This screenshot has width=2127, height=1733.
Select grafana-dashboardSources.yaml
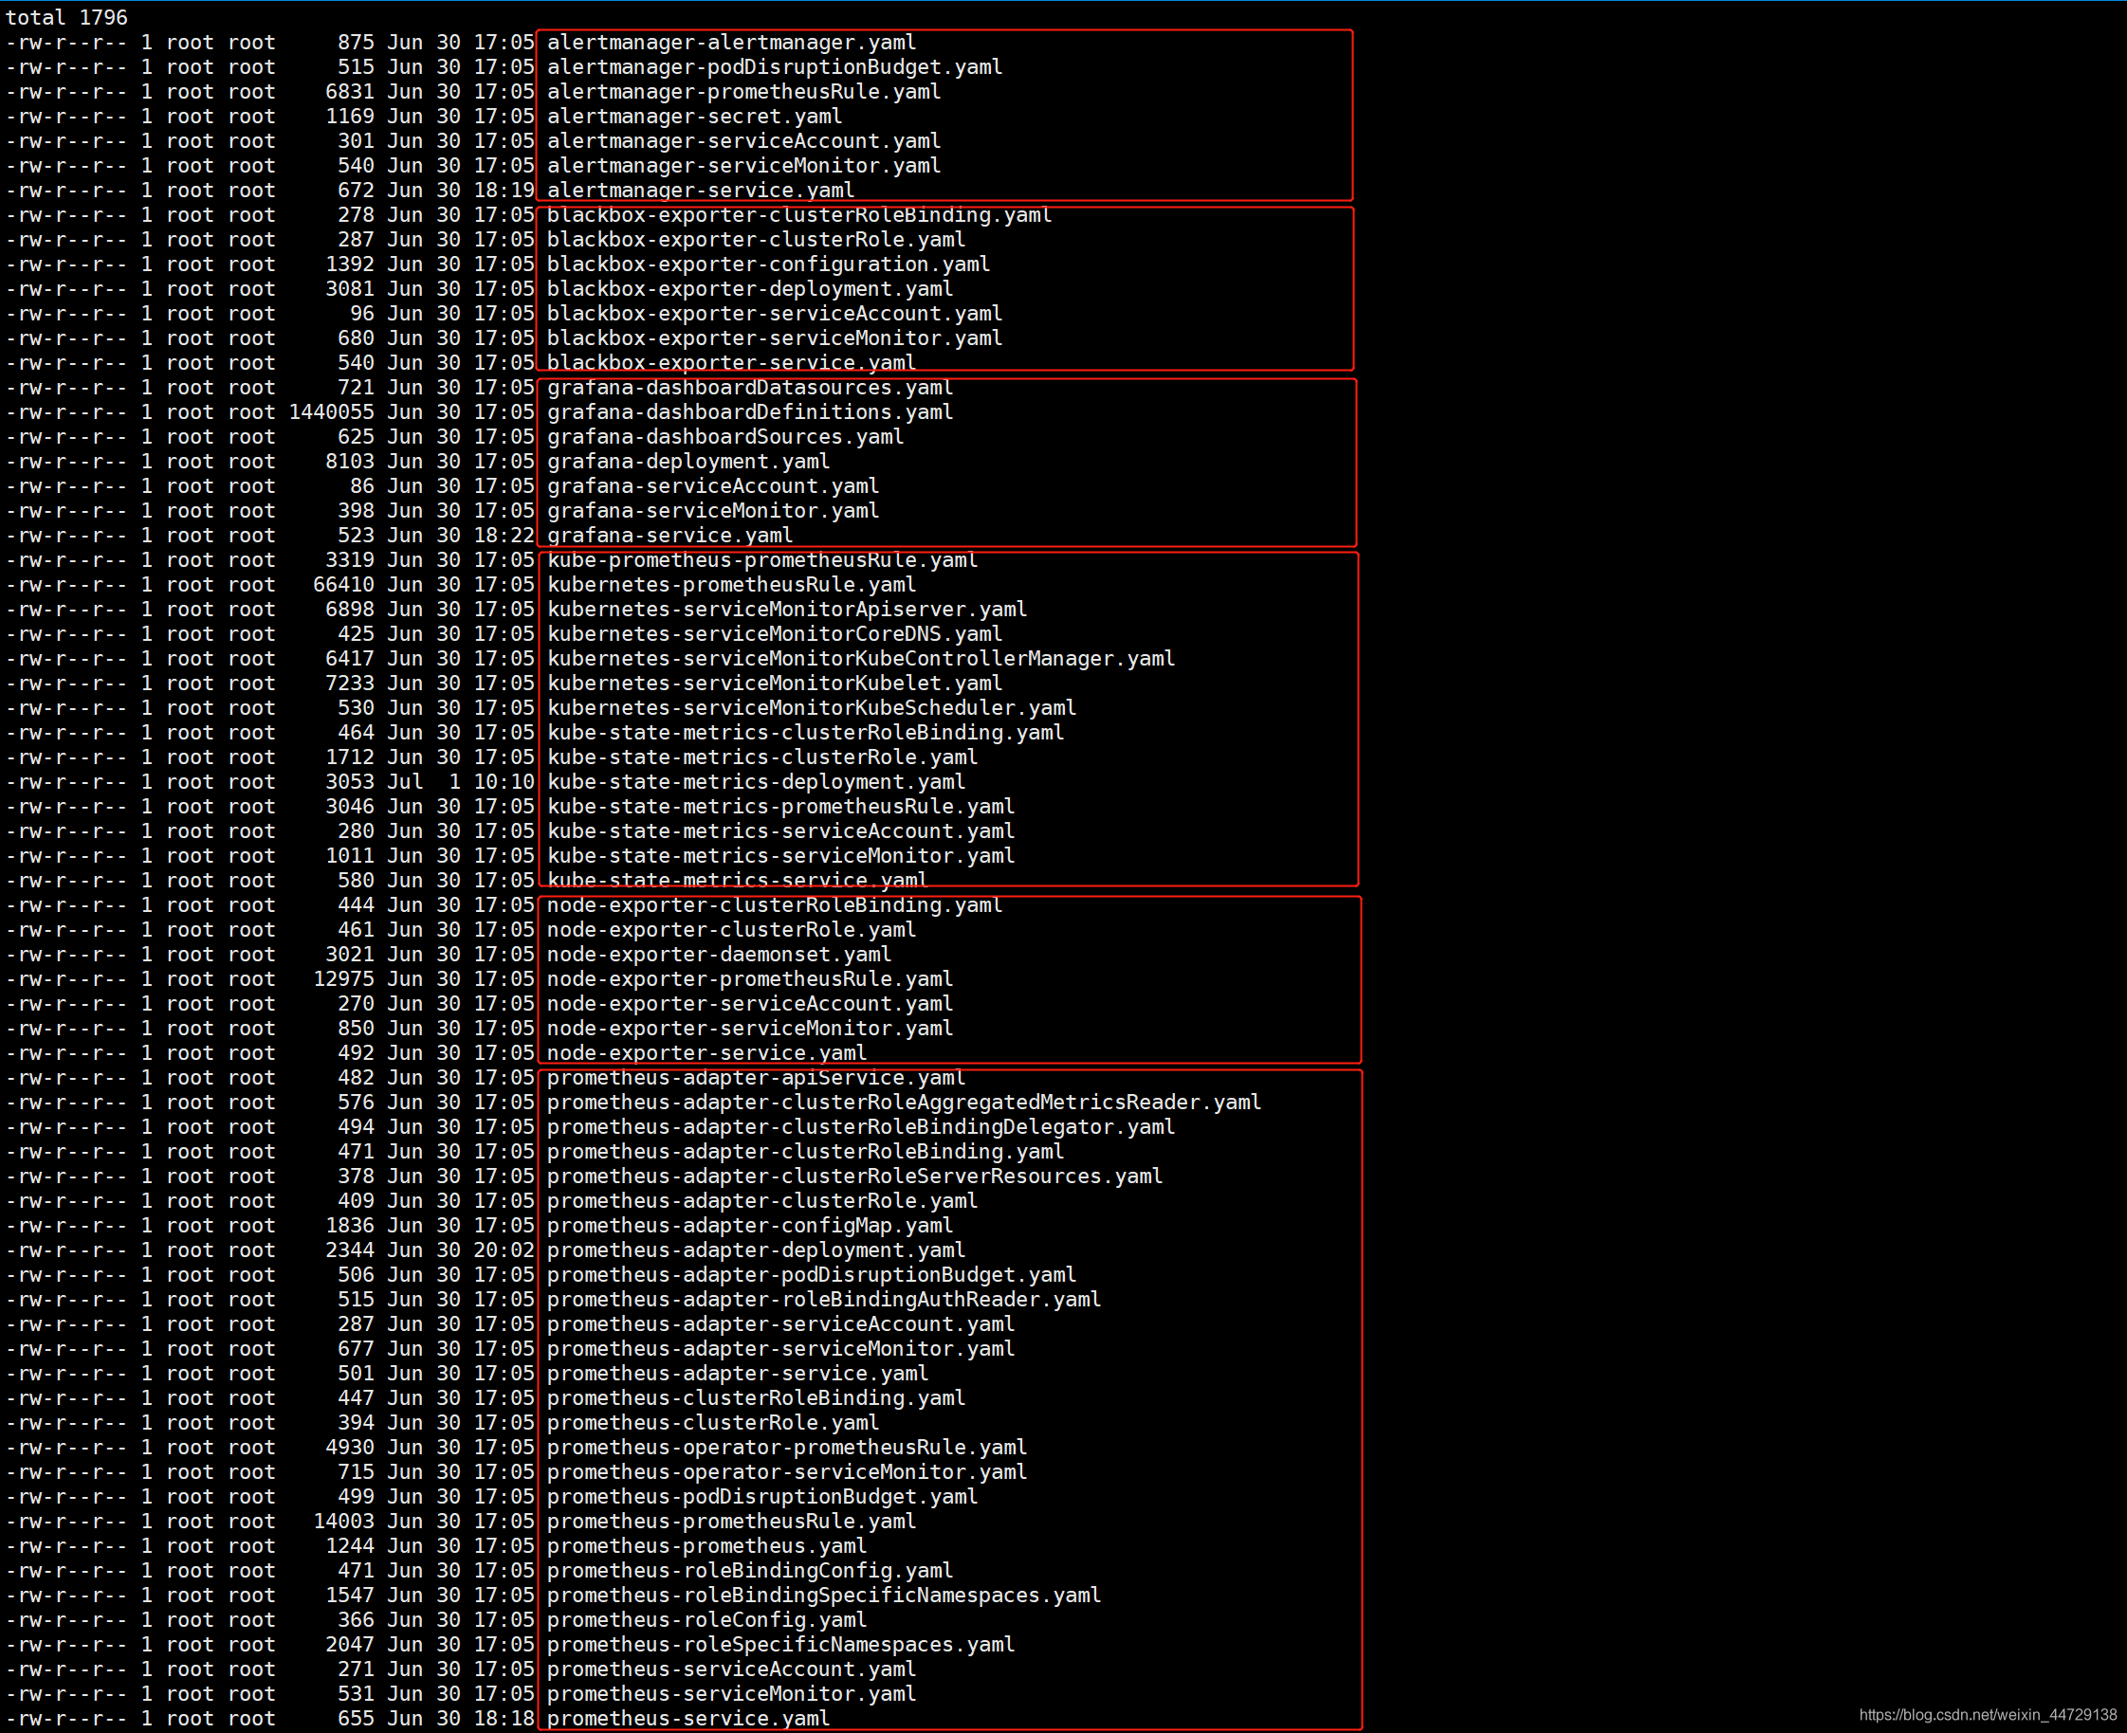click(725, 436)
